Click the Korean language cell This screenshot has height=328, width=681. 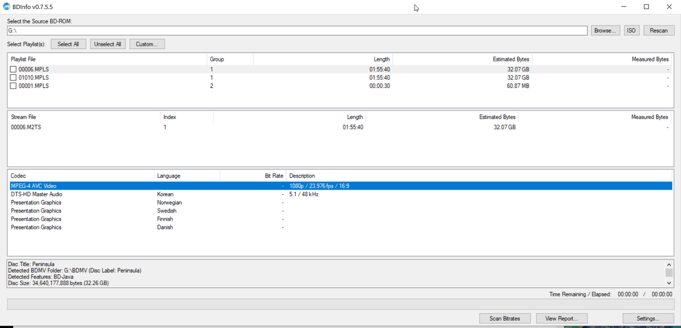(x=165, y=195)
